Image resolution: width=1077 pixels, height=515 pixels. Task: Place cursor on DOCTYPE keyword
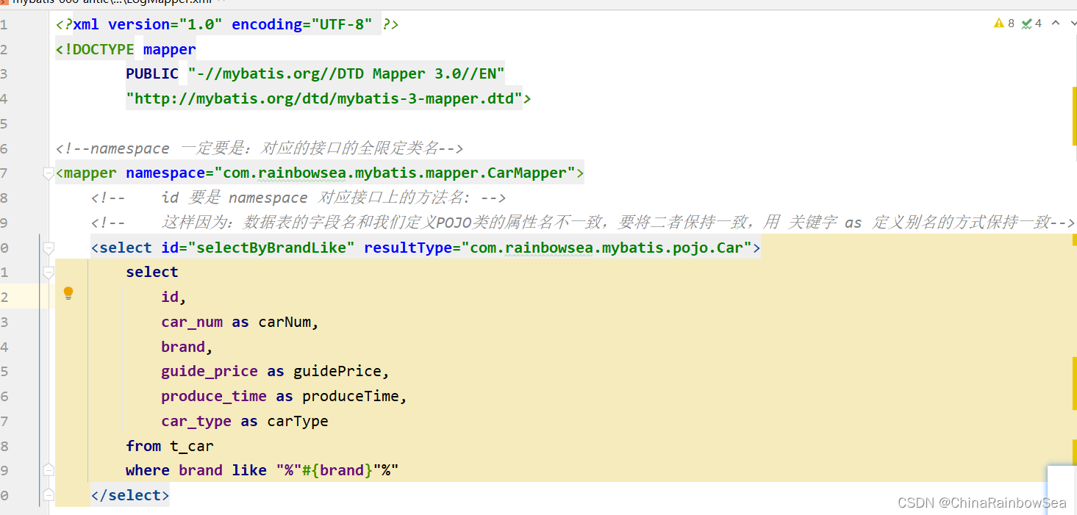[x=99, y=49]
